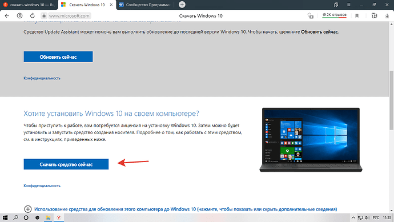Go back using the browser arrow
The width and height of the screenshot is (394, 222).
point(7,16)
